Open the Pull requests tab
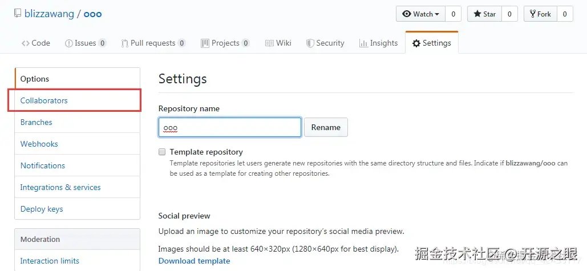 pyautogui.click(x=153, y=43)
